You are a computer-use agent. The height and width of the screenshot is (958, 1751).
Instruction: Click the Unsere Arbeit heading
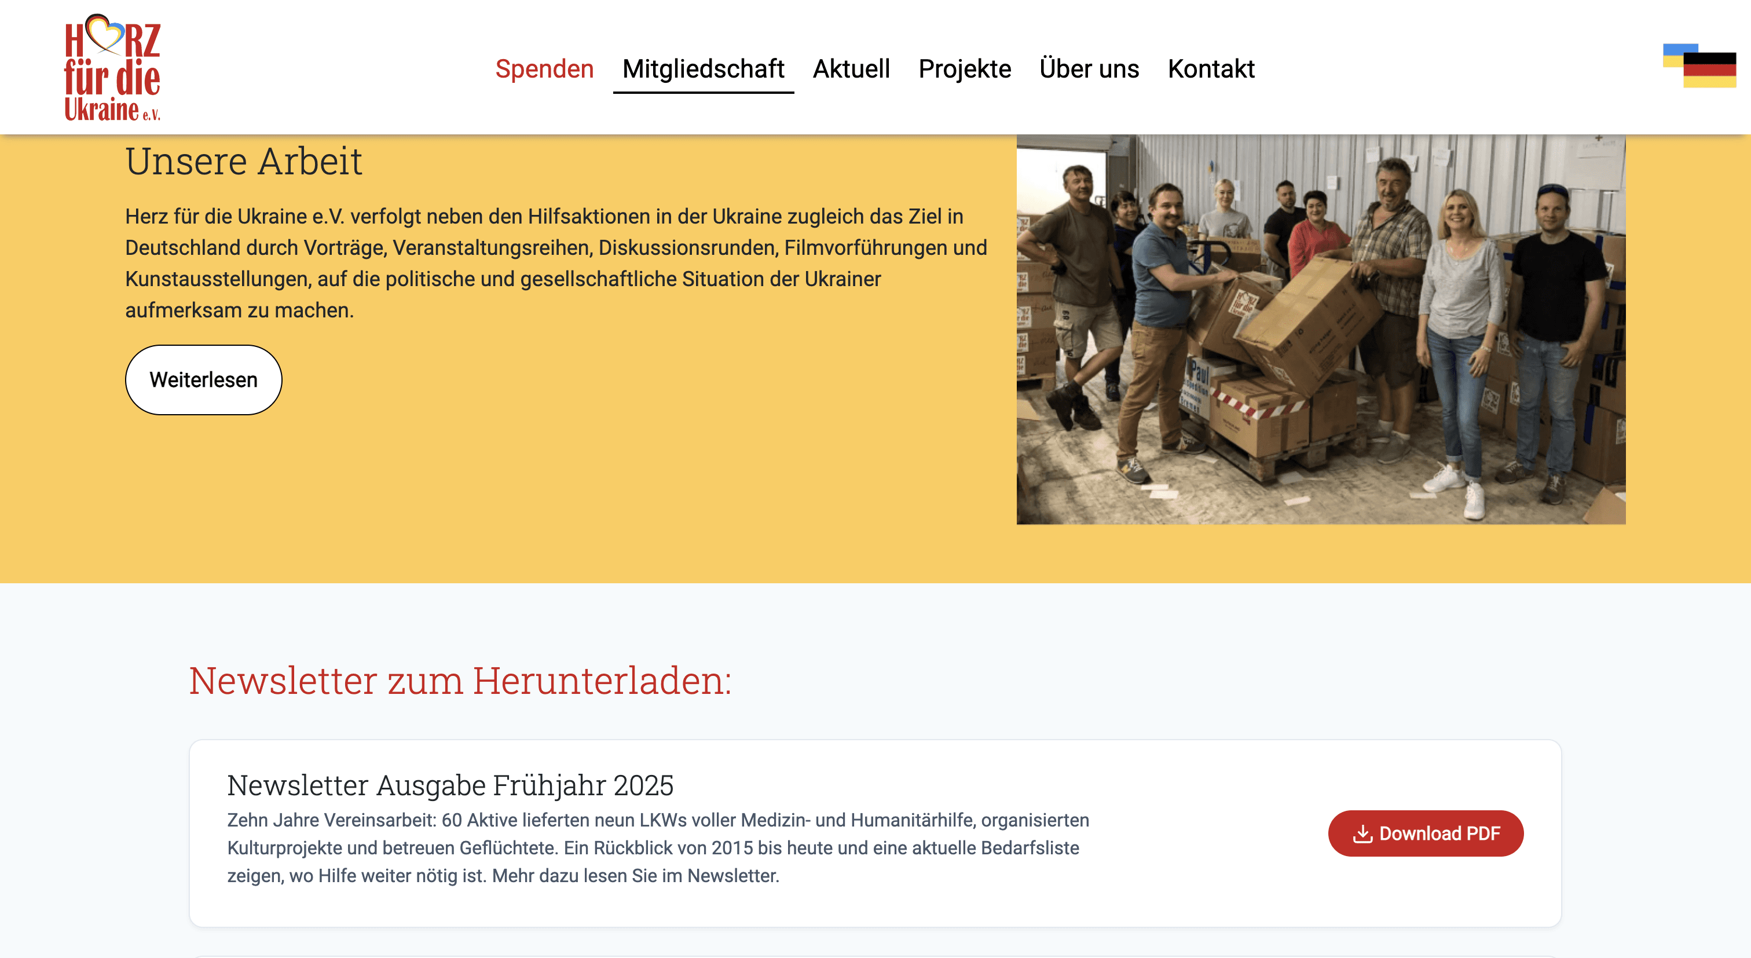[x=243, y=161]
